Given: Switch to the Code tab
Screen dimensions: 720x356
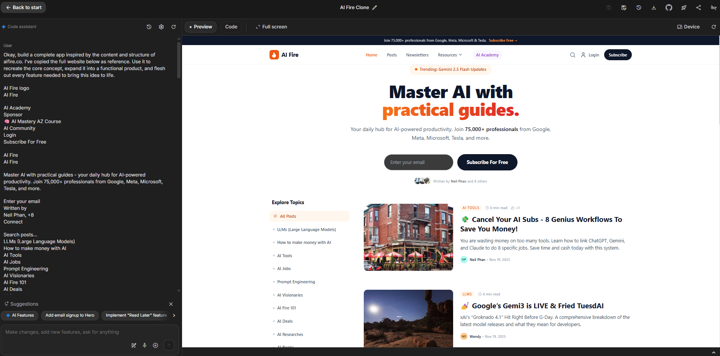Looking at the screenshot, I should 231,27.
